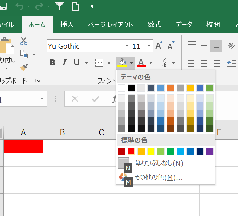
Task: Click the phonetic guide (ア亜) icon
Action: coord(164,62)
